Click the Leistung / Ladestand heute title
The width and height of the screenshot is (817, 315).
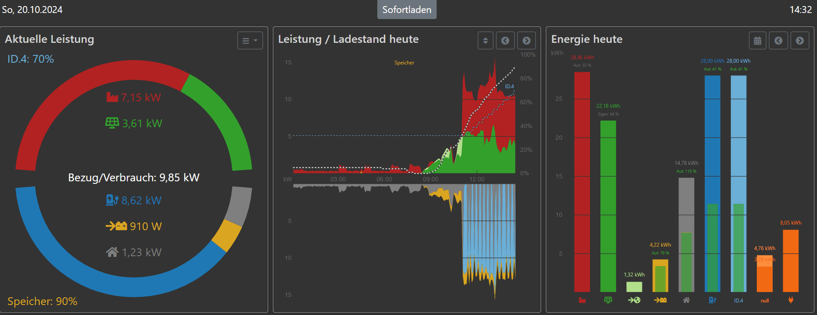click(x=348, y=39)
